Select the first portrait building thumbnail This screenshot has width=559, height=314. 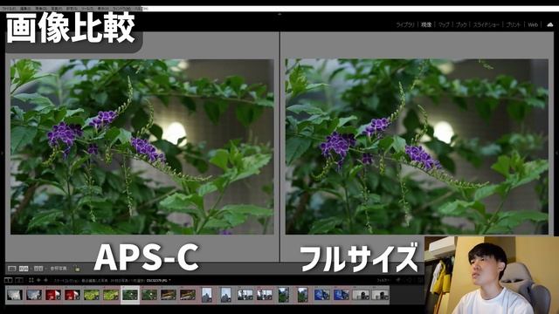point(207,295)
